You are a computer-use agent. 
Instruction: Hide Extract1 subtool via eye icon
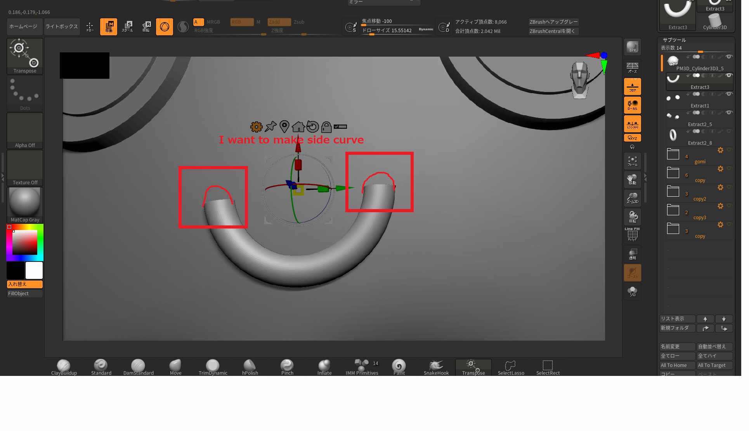[x=729, y=94]
